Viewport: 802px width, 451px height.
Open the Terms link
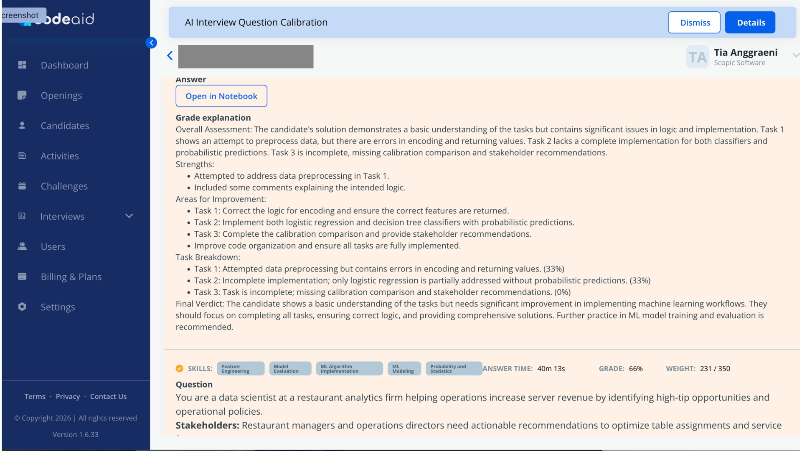coord(35,396)
